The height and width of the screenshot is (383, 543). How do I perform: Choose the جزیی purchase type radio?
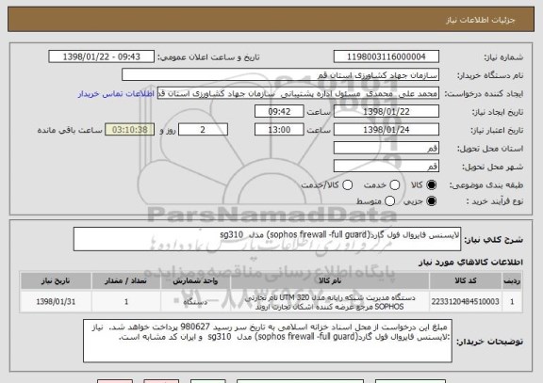(x=431, y=201)
